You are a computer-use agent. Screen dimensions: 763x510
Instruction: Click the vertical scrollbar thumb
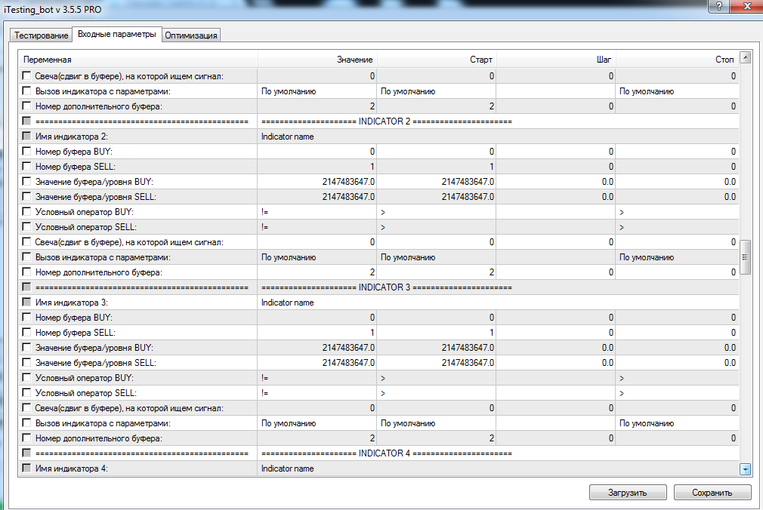[x=746, y=257]
